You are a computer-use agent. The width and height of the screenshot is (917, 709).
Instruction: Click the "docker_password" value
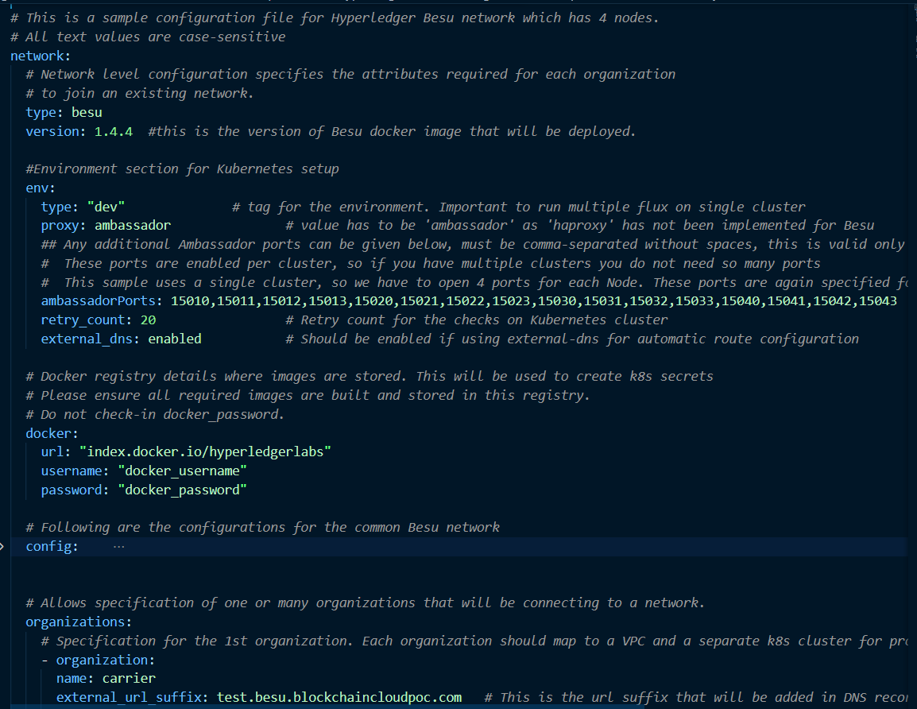coord(183,490)
